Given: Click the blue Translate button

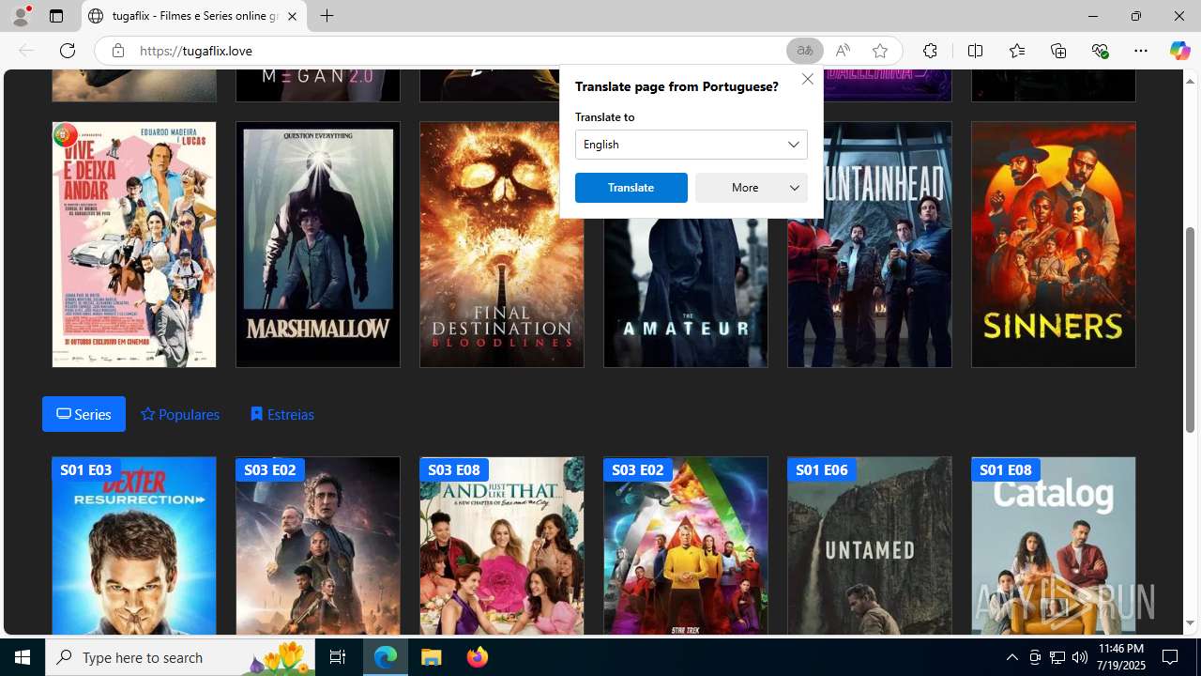Looking at the screenshot, I should [631, 188].
